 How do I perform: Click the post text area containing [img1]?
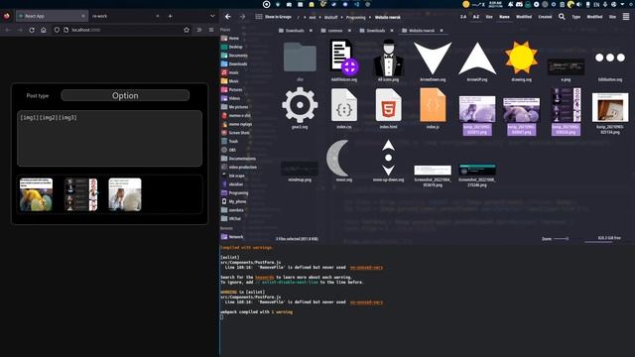(109, 138)
